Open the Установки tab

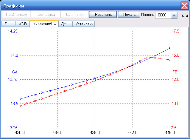(x=84, y=24)
